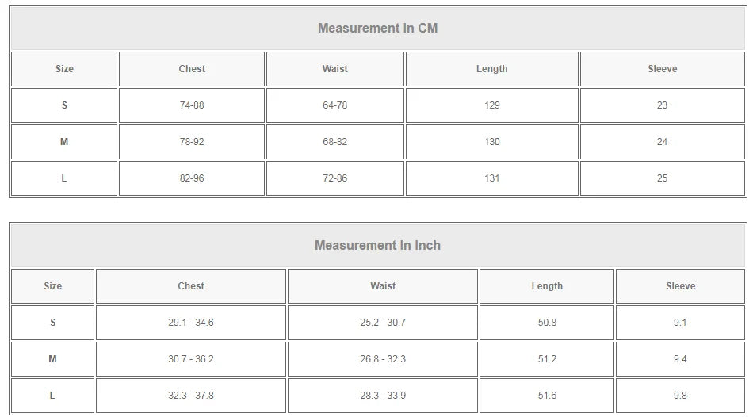This screenshot has width=753, height=417.
Task: Select the 130 length cell
Action: (x=491, y=142)
